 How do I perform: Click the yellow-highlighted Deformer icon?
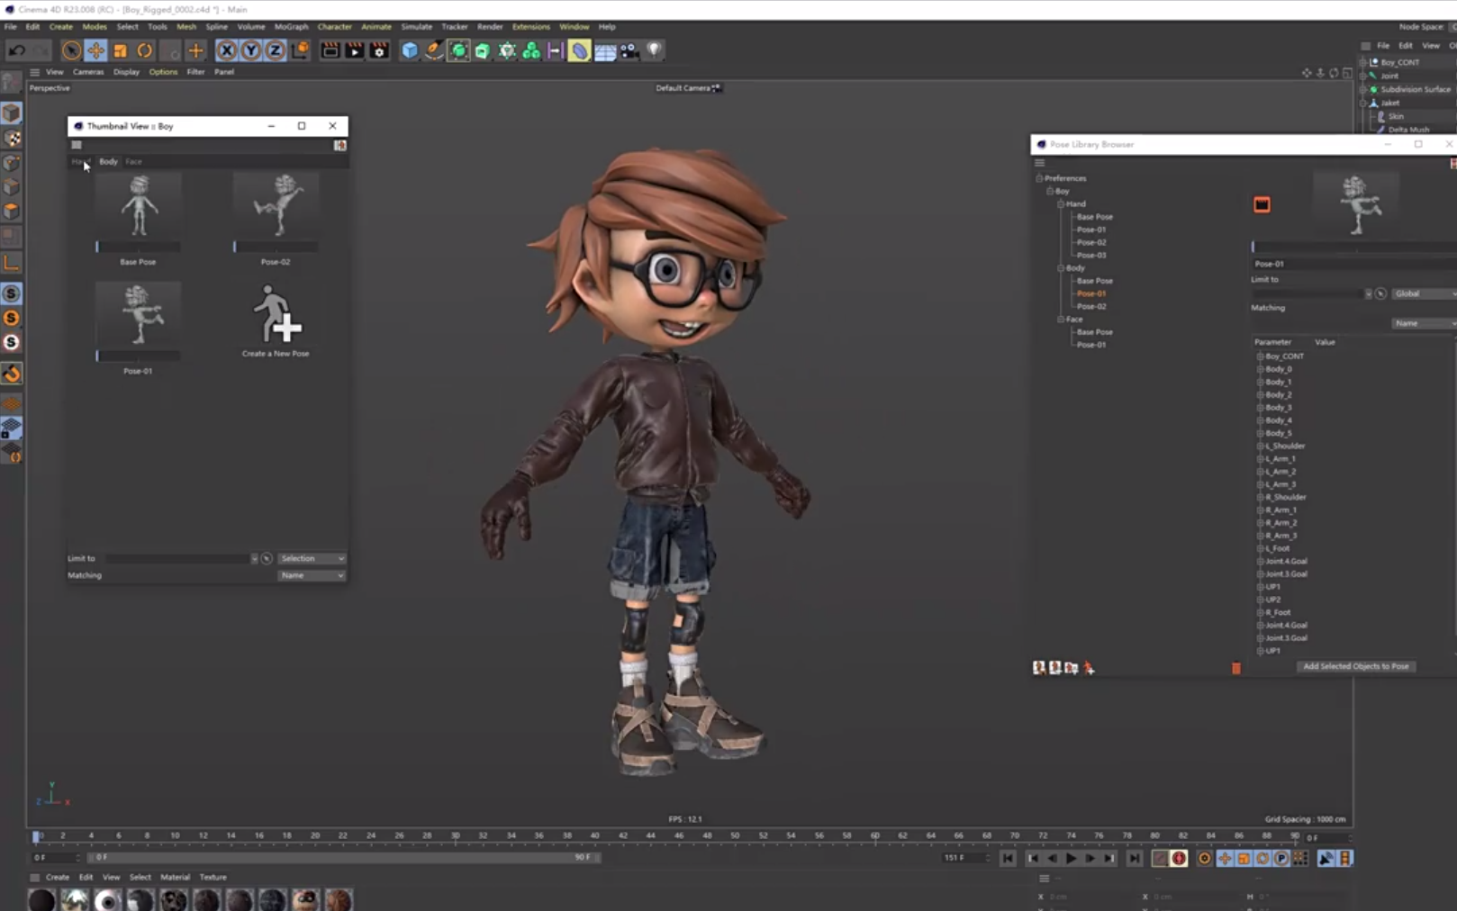(579, 50)
